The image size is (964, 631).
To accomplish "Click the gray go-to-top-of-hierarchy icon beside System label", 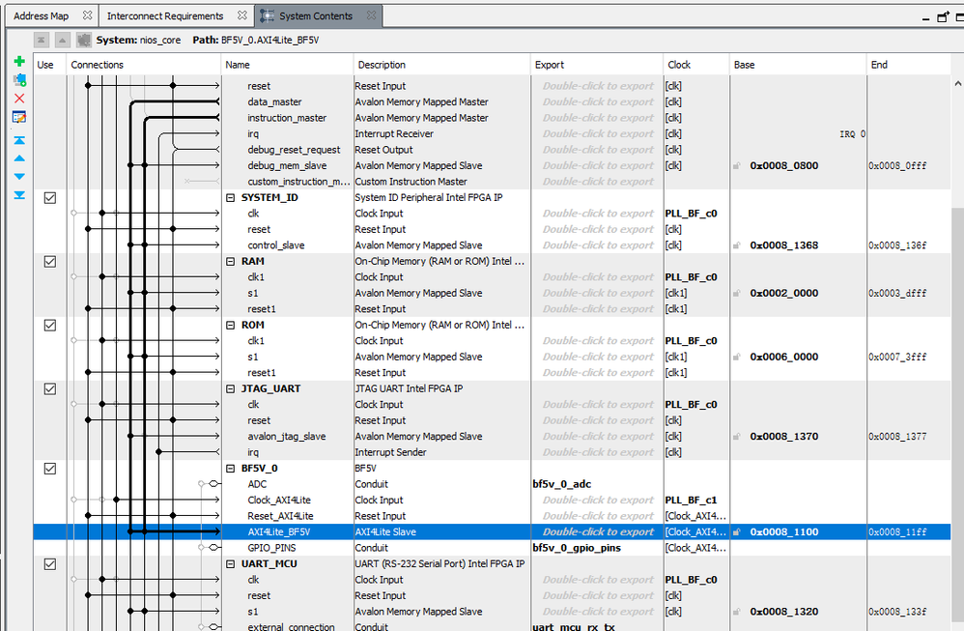I will pyautogui.click(x=42, y=40).
